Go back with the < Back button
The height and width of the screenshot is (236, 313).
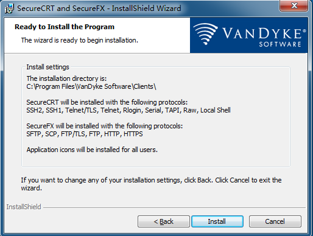pos(164,221)
